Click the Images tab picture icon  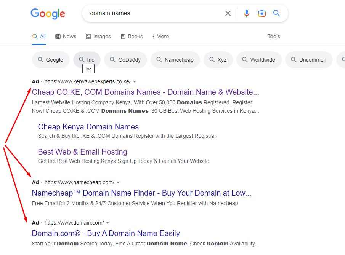pyautogui.click(x=88, y=37)
